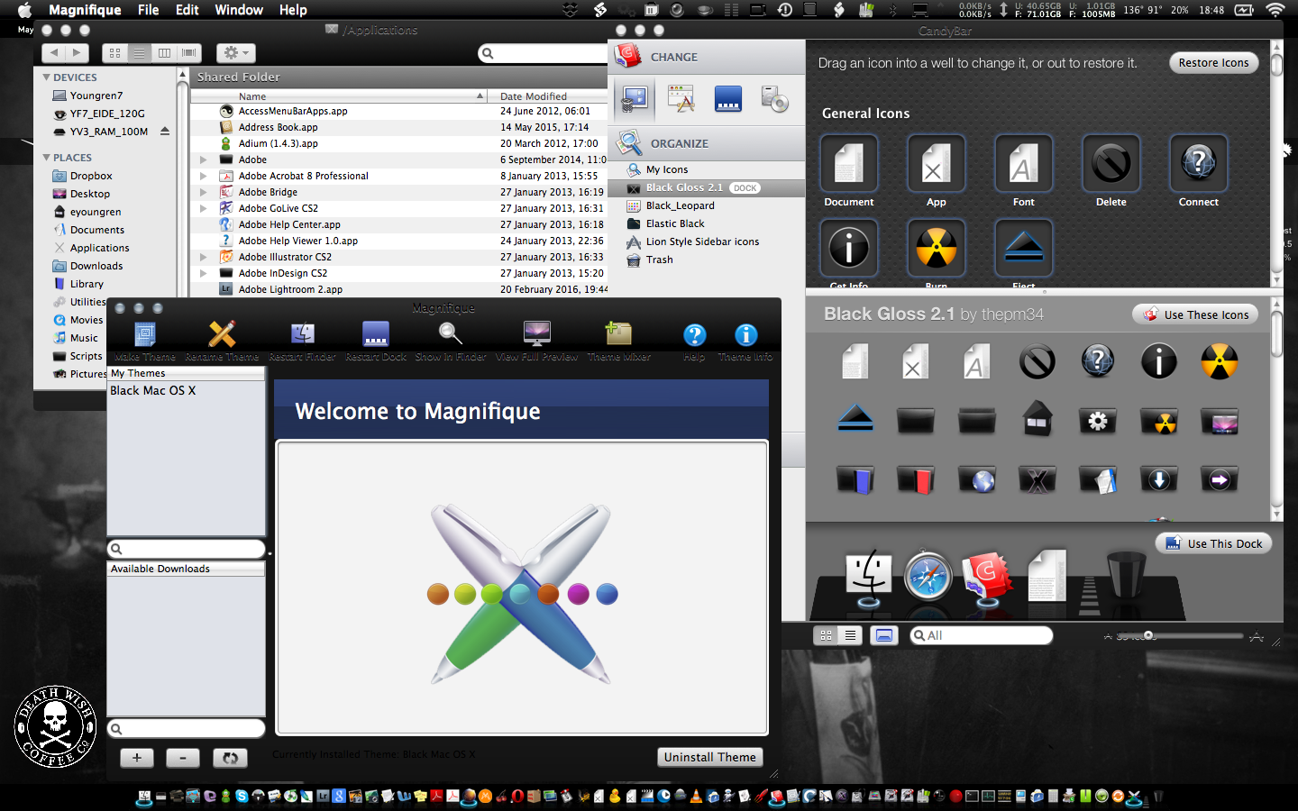This screenshot has width=1298, height=811.
Task: Click Magnifique's Help toolbar icon
Action: coord(694,335)
